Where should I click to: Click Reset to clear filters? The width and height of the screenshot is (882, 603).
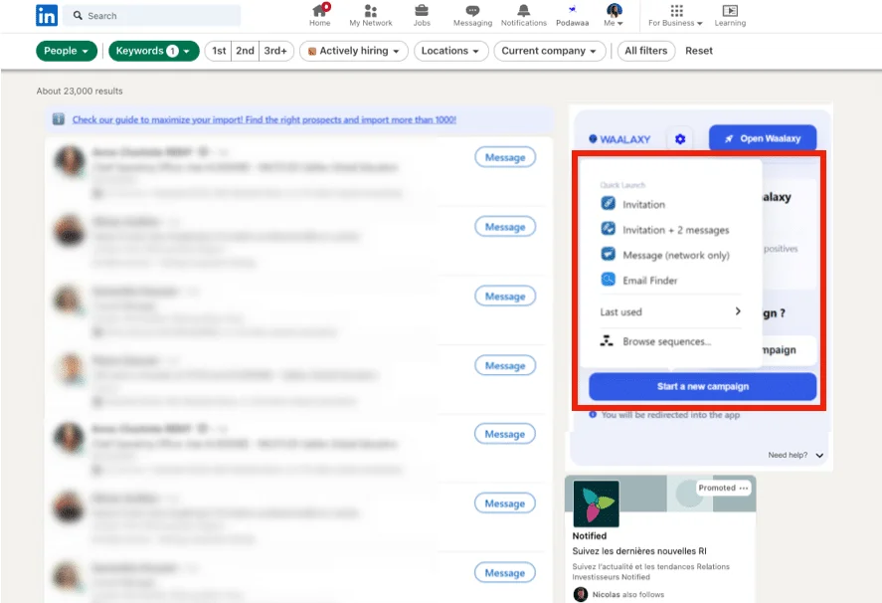pyautogui.click(x=699, y=51)
